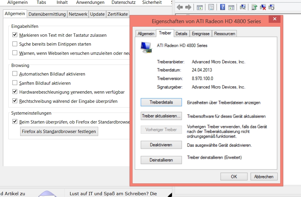Click the Deaktivieren button

161,145
